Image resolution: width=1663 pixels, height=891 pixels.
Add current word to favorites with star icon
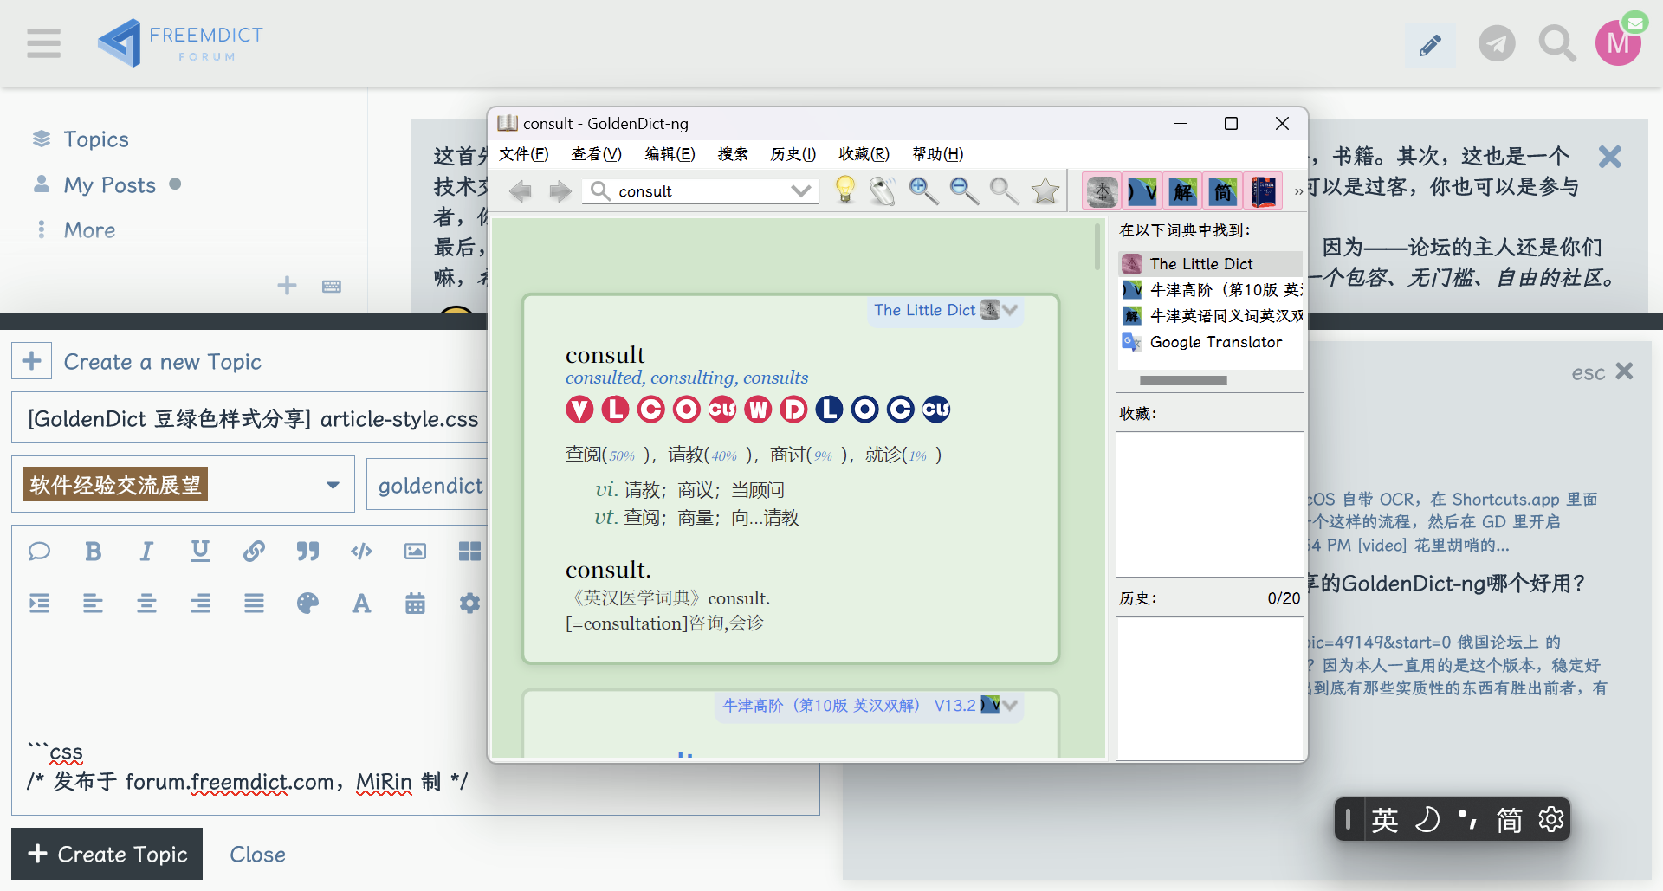click(1045, 190)
